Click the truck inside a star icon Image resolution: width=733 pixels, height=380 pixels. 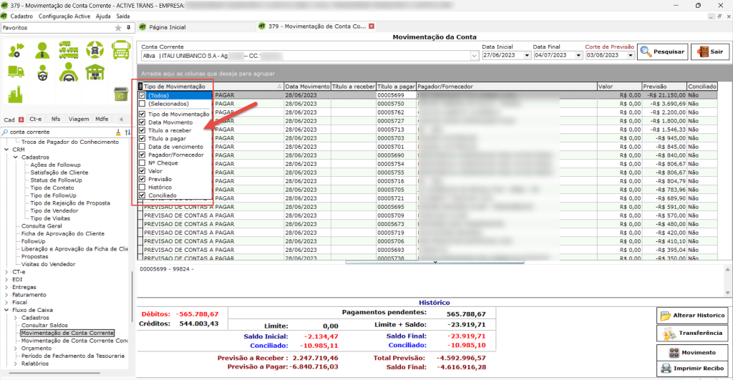[95, 49]
